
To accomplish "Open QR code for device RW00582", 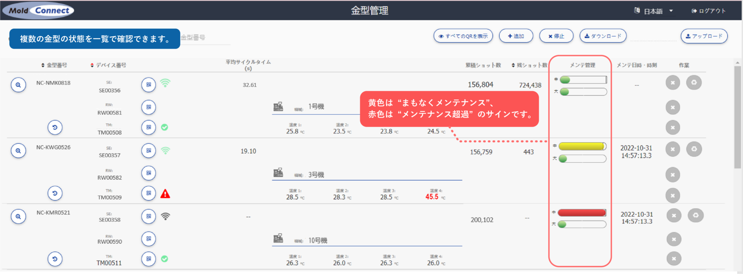I will pos(149,173).
